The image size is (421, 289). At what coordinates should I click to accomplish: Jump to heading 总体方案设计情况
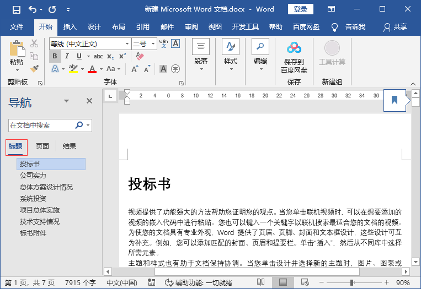pos(46,187)
